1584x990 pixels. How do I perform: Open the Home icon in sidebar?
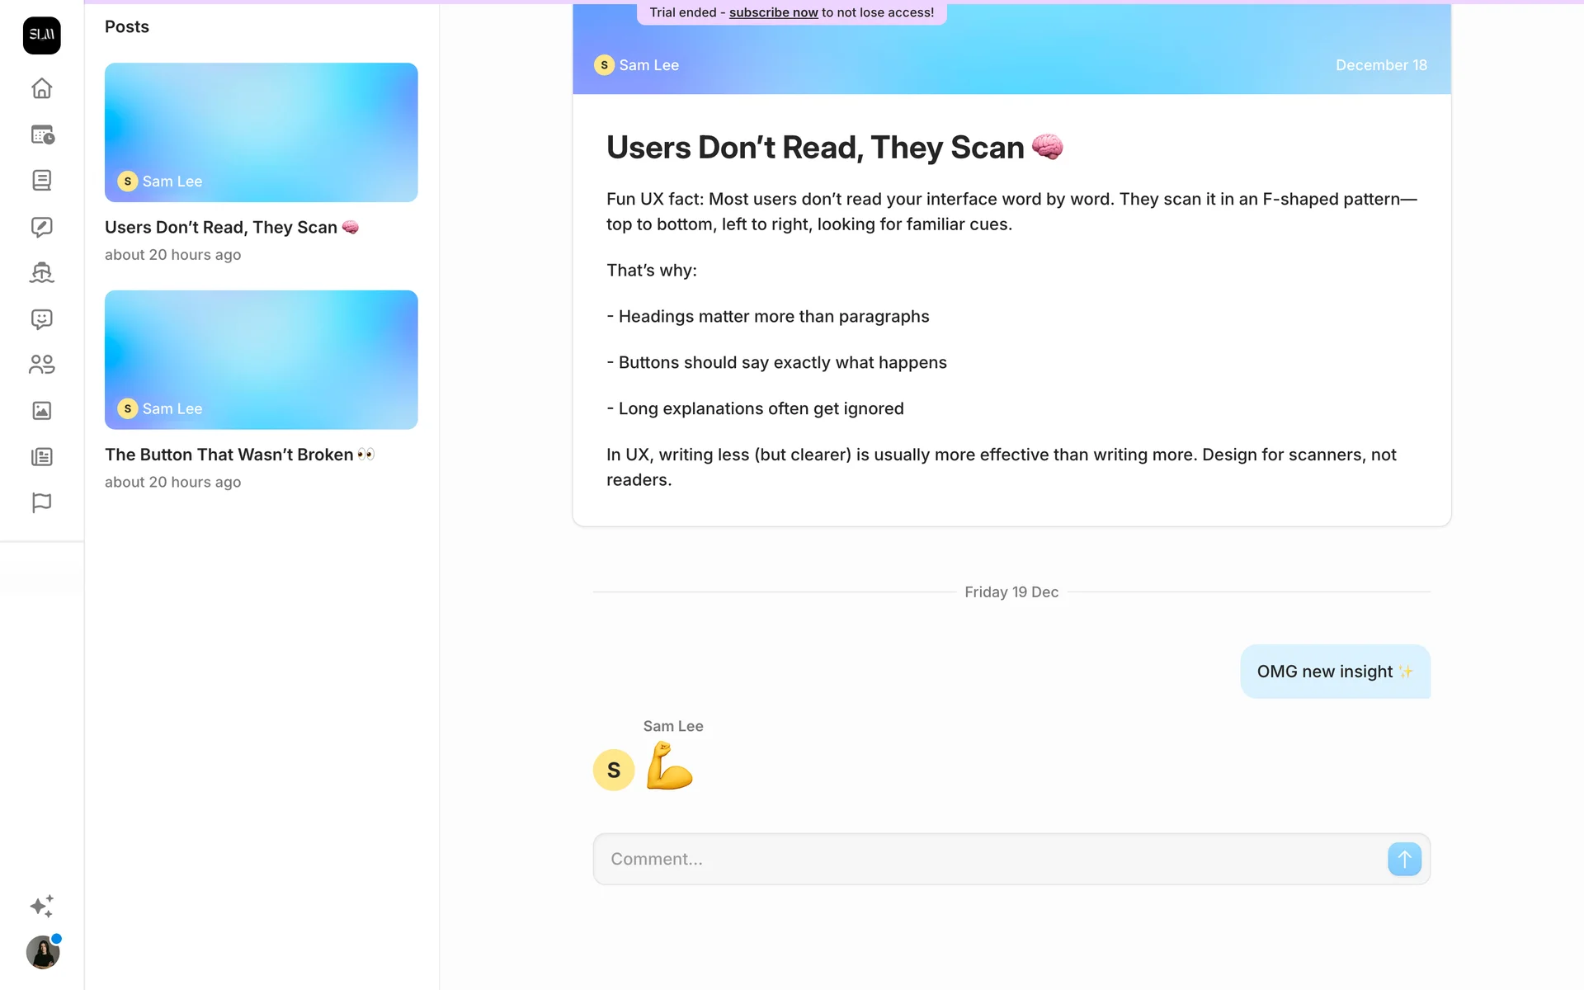coord(41,88)
